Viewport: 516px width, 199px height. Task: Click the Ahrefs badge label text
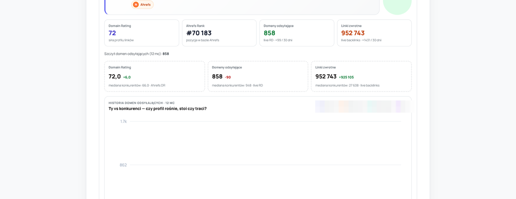pyautogui.click(x=145, y=5)
